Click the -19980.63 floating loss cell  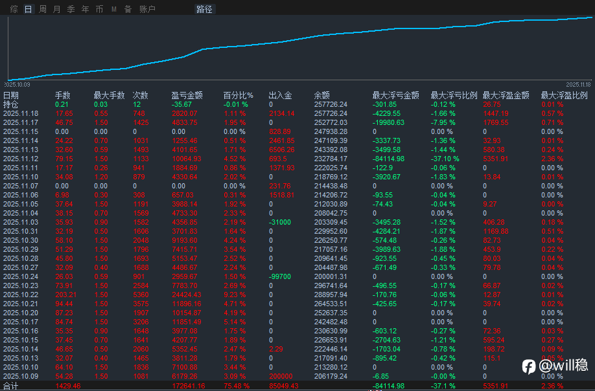coord(389,123)
